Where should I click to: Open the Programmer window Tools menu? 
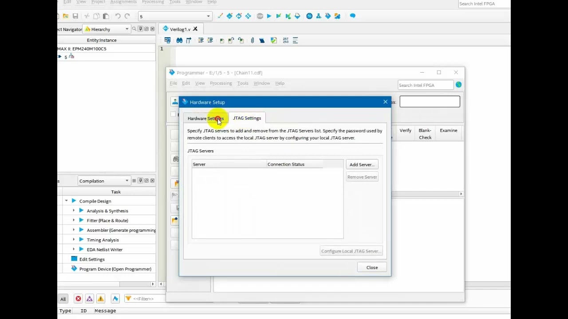[243, 83]
